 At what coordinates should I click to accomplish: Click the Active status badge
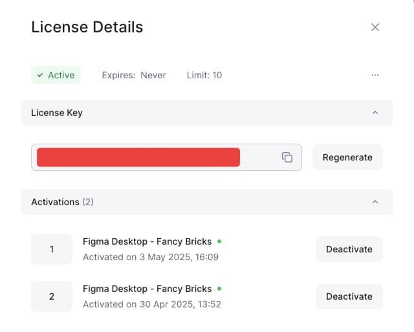point(56,75)
